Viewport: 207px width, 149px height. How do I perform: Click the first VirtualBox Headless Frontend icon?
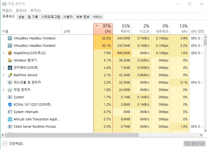[10, 38]
